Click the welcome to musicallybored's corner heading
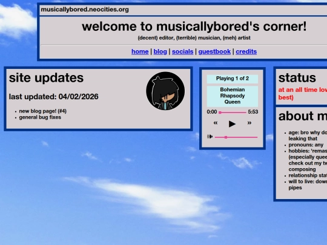Screen dimensions: 327x245 (194, 27)
